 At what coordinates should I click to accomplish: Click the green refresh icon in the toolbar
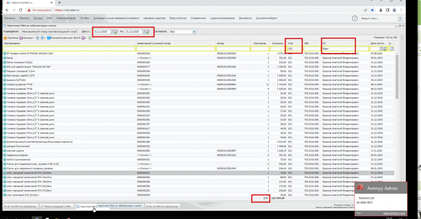pos(90,38)
